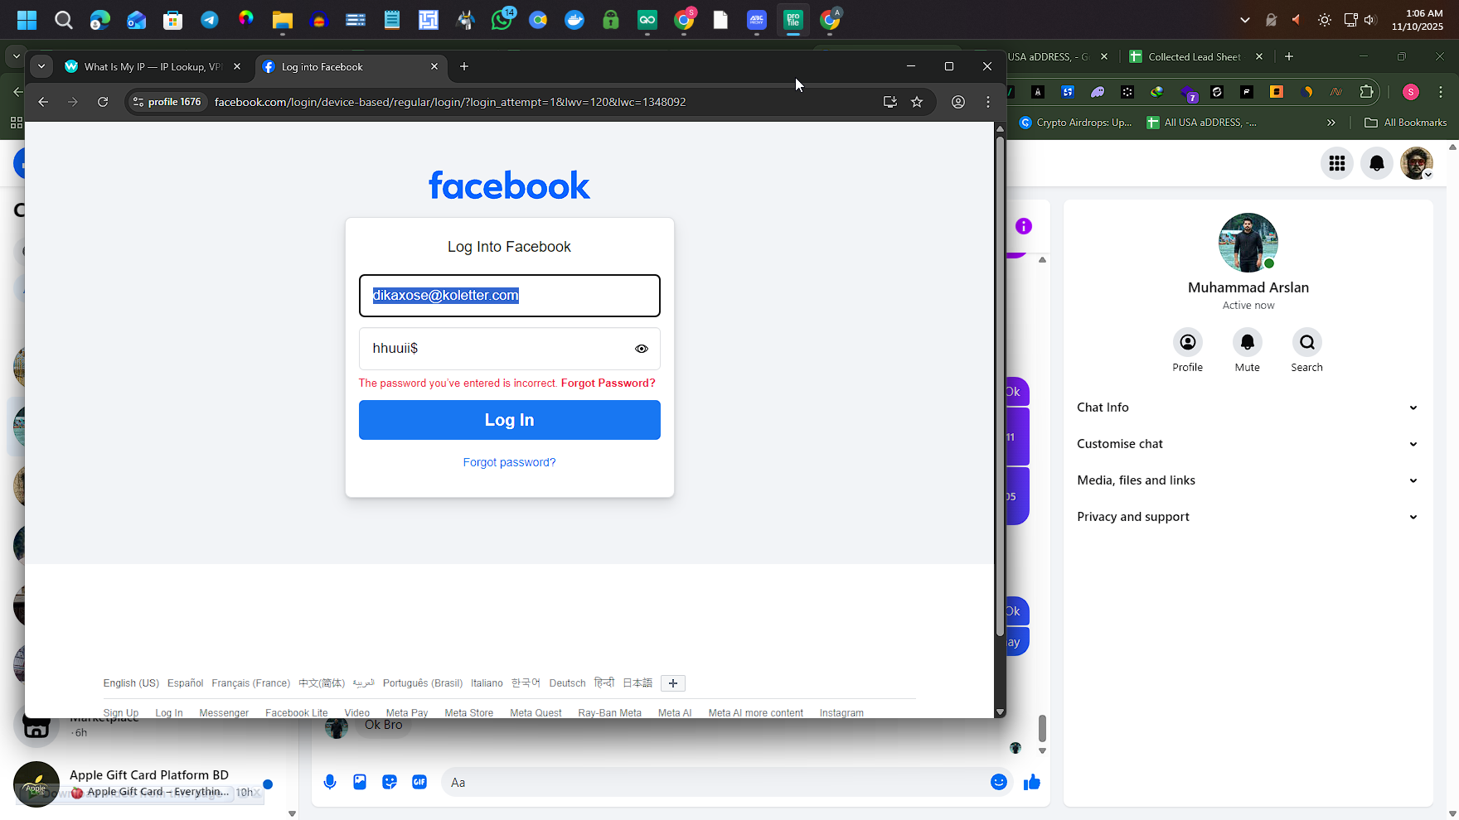Click the volume icon in system tray
Image resolution: width=1459 pixels, height=820 pixels.
1369,20
